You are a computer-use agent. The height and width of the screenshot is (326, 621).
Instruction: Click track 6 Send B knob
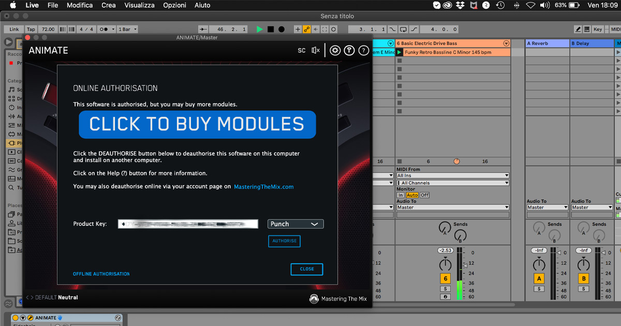[x=460, y=236]
